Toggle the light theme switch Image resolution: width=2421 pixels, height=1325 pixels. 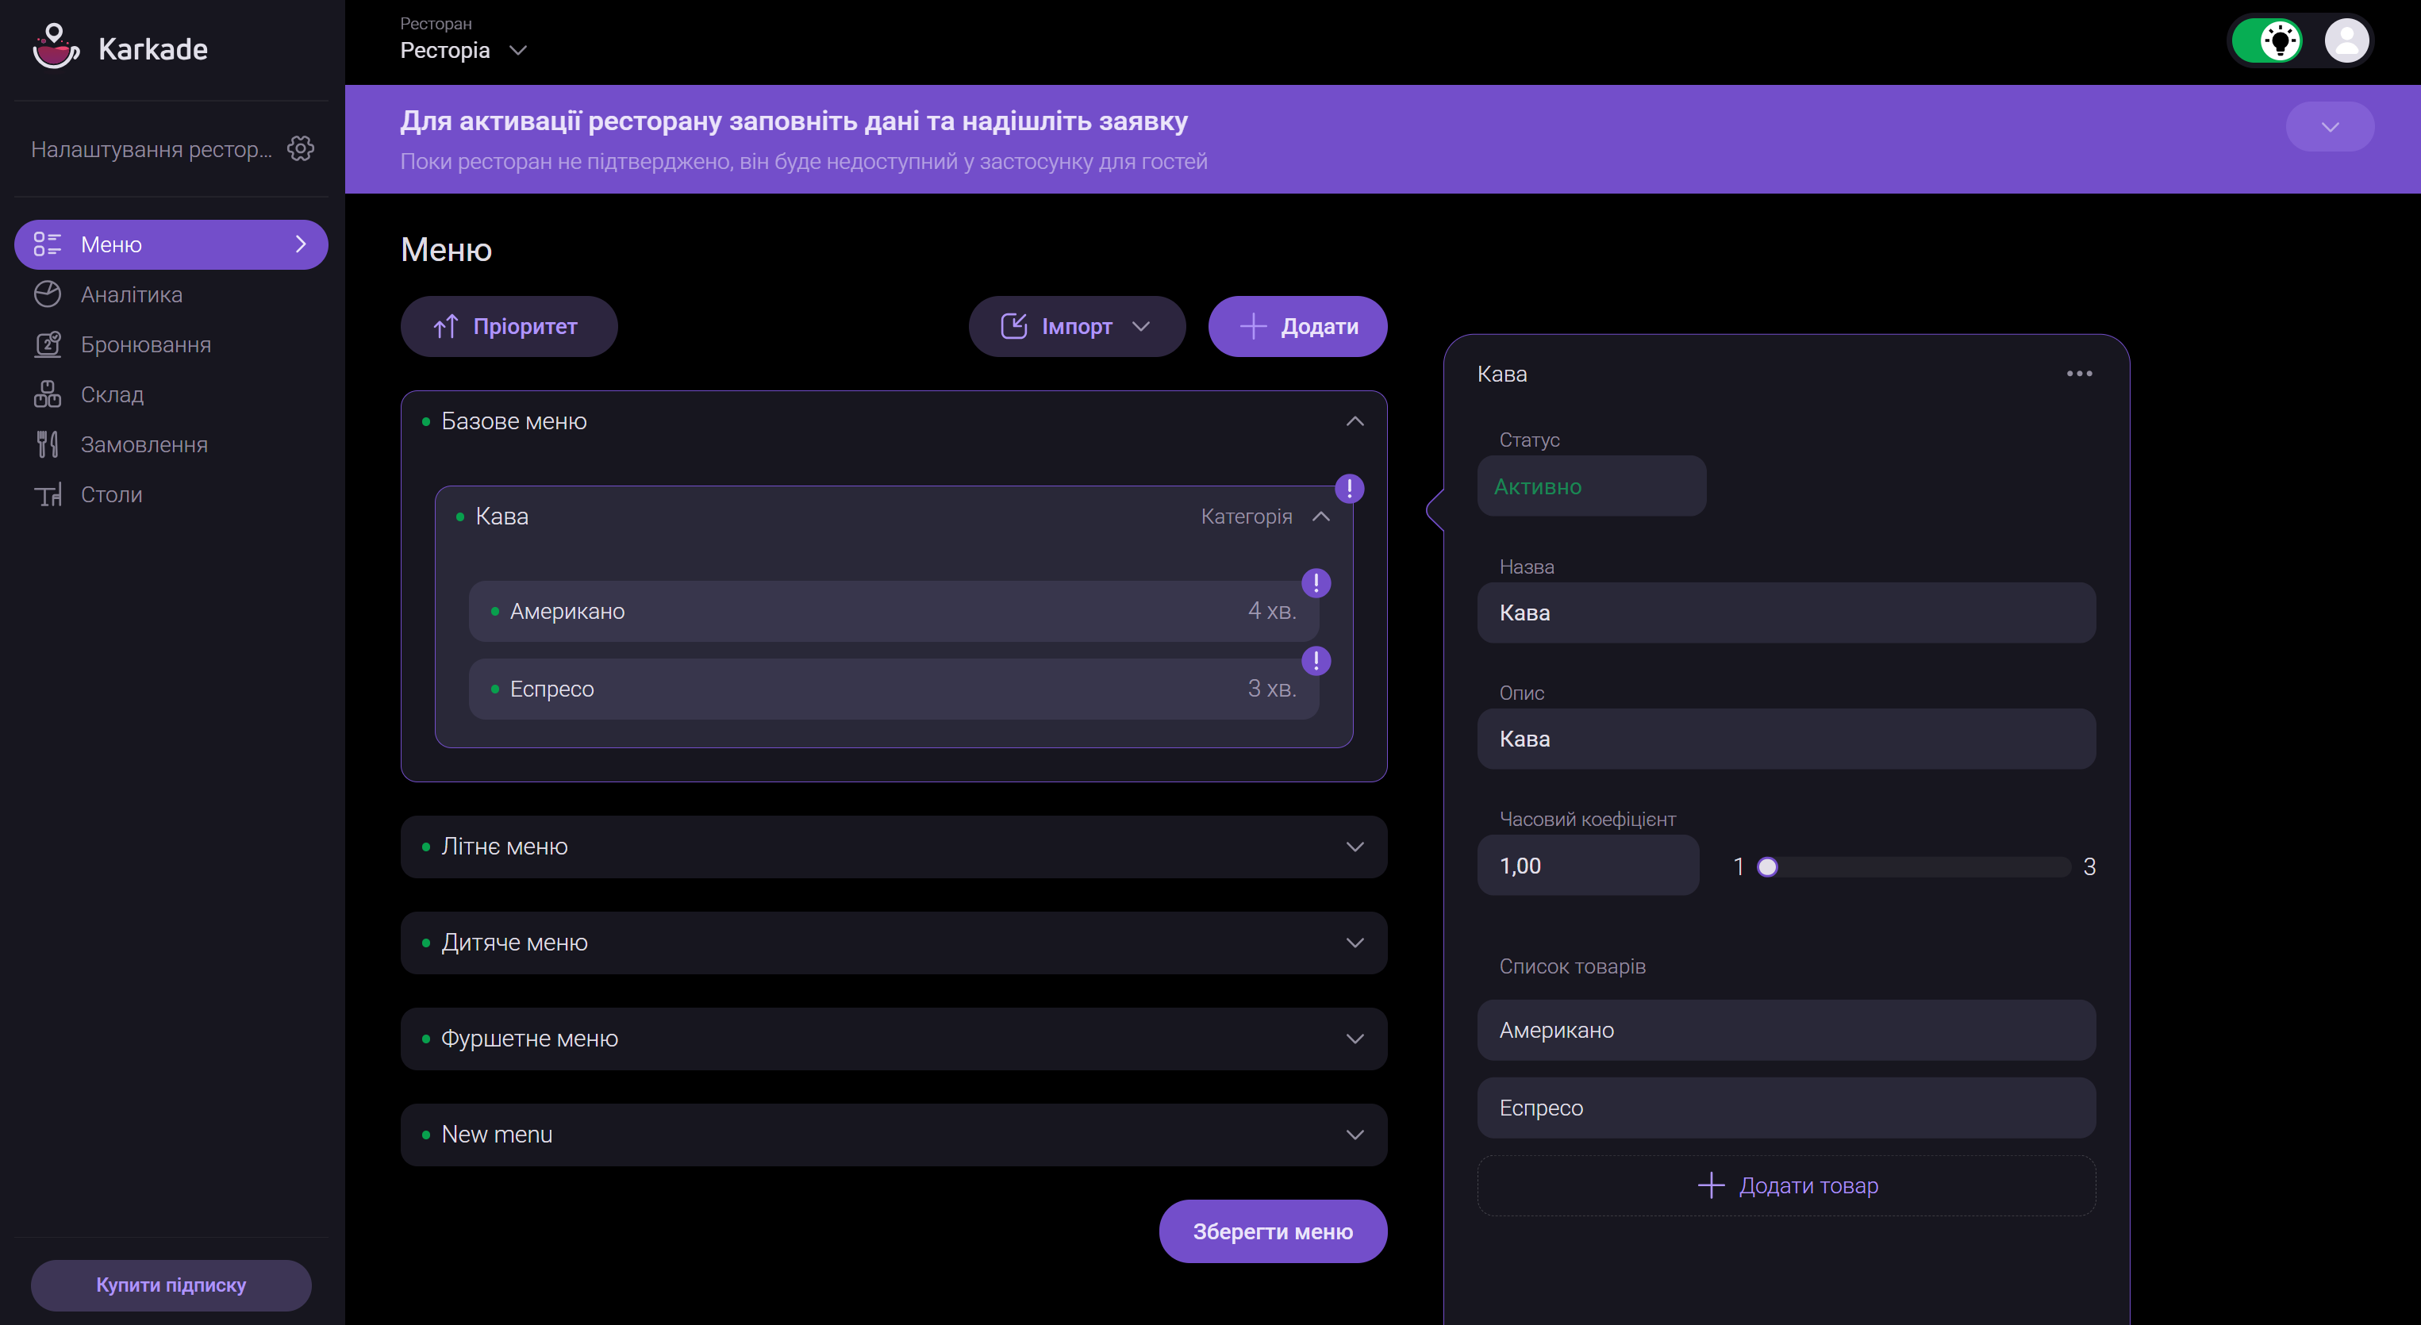point(2267,40)
